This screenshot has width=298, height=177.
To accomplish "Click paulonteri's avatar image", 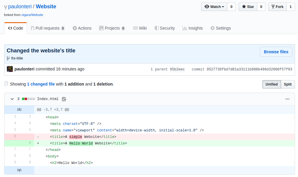I will 10,69.
